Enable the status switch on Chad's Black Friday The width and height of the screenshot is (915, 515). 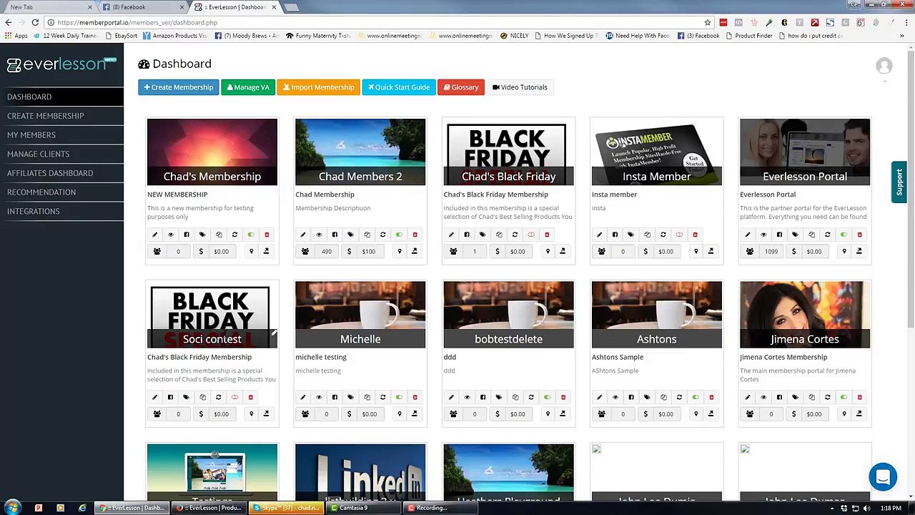[530, 235]
